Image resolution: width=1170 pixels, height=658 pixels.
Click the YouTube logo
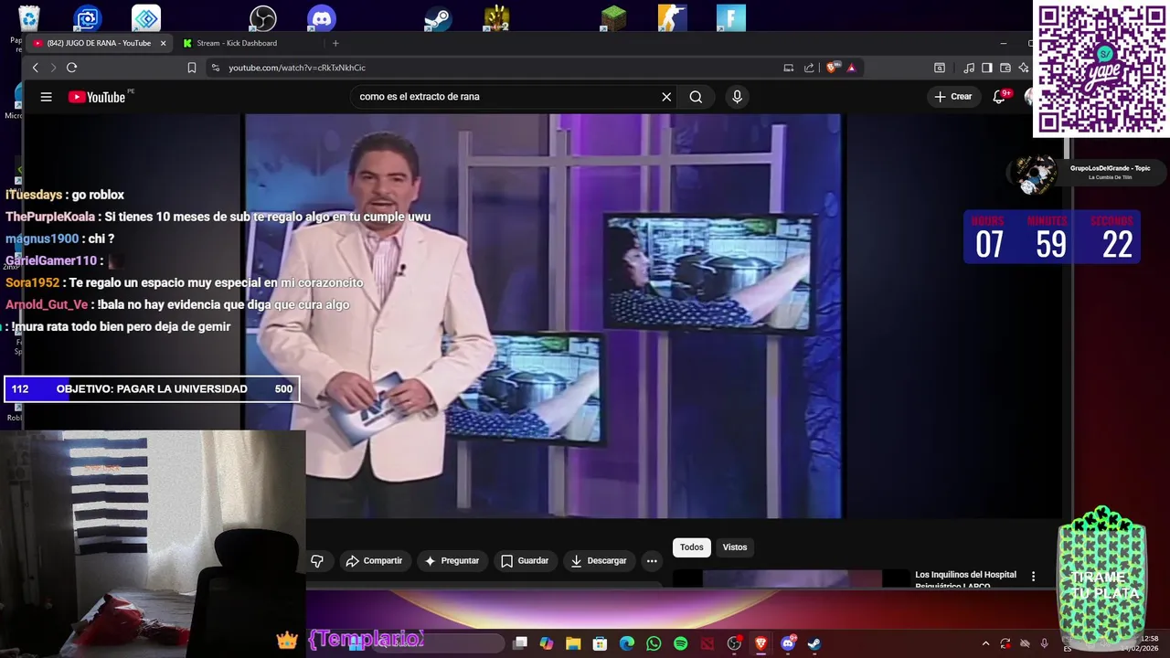[x=97, y=97]
